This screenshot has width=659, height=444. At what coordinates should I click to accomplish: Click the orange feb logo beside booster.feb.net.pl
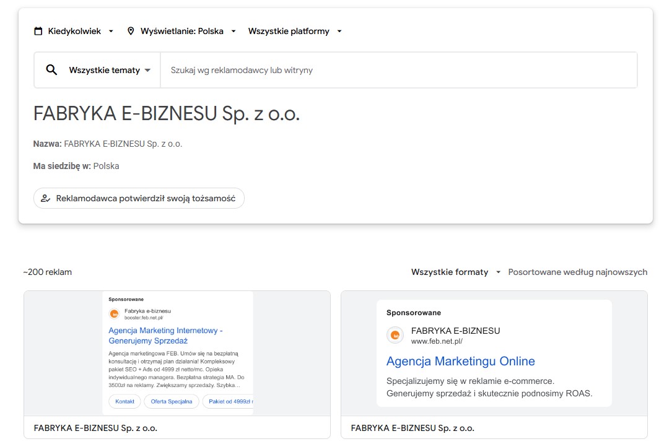[x=114, y=314]
